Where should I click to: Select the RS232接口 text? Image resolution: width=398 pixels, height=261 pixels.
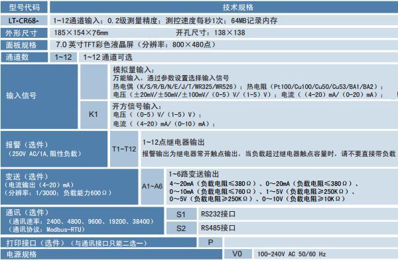218,214
